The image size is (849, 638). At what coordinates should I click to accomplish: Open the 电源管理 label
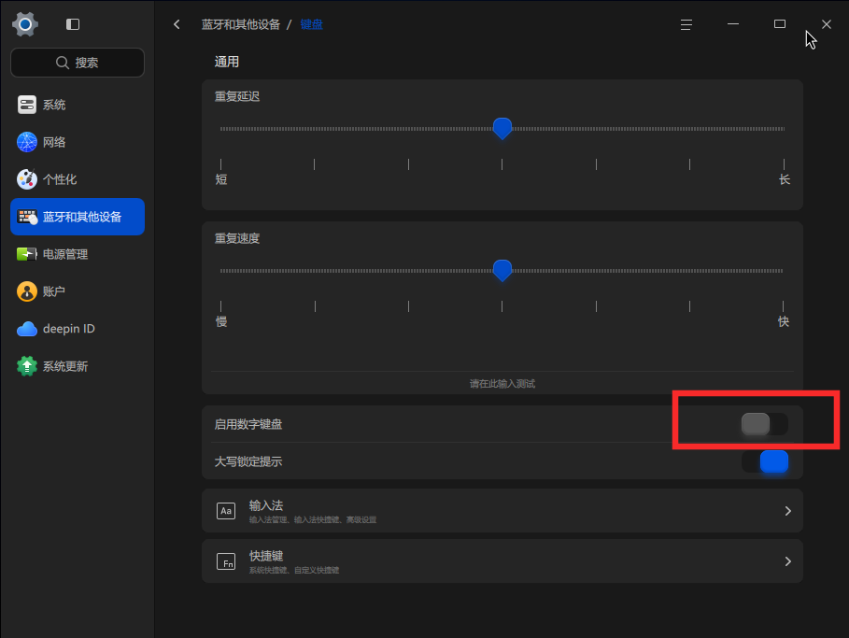point(65,255)
